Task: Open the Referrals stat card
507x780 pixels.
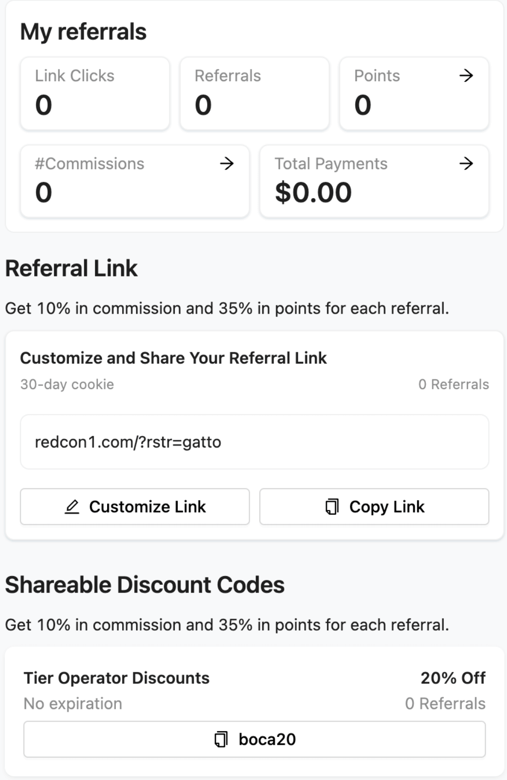Action: point(254,94)
